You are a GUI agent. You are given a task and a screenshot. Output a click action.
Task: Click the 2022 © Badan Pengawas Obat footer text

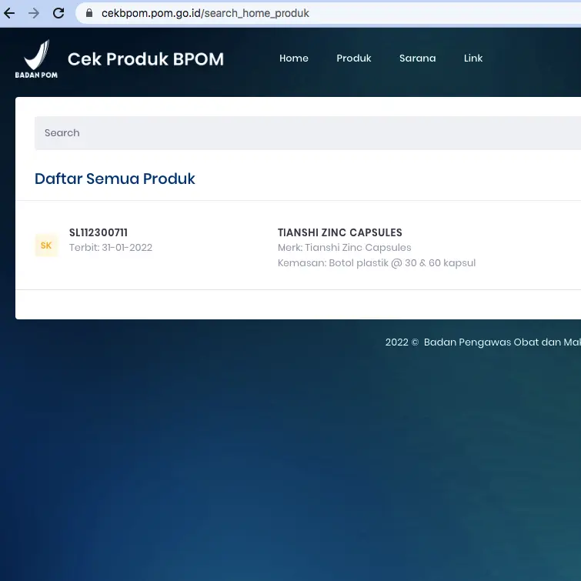[x=482, y=342]
